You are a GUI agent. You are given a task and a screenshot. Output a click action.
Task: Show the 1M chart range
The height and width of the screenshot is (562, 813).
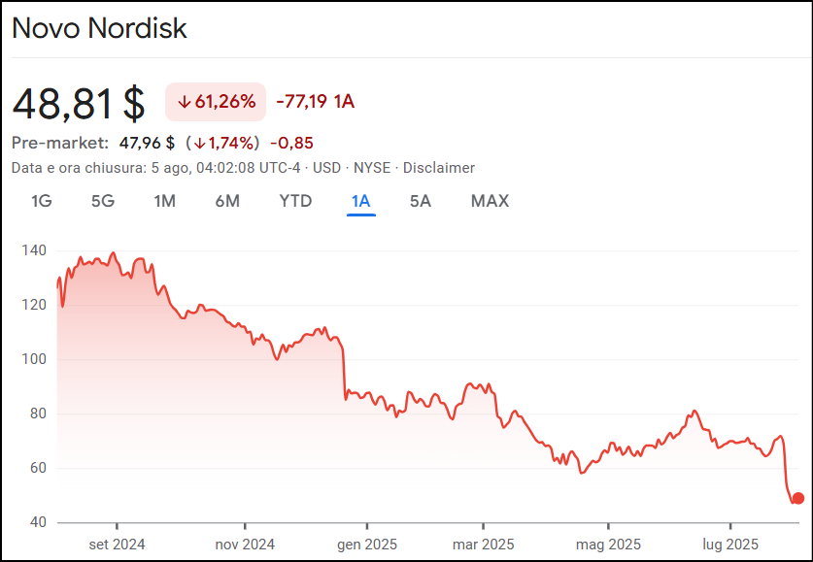click(164, 201)
